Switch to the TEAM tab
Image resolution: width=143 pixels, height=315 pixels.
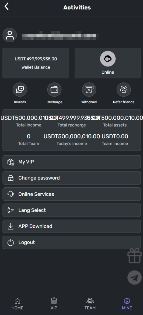pos(90,304)
